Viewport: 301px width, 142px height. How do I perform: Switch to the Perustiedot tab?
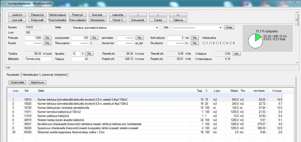14,75
